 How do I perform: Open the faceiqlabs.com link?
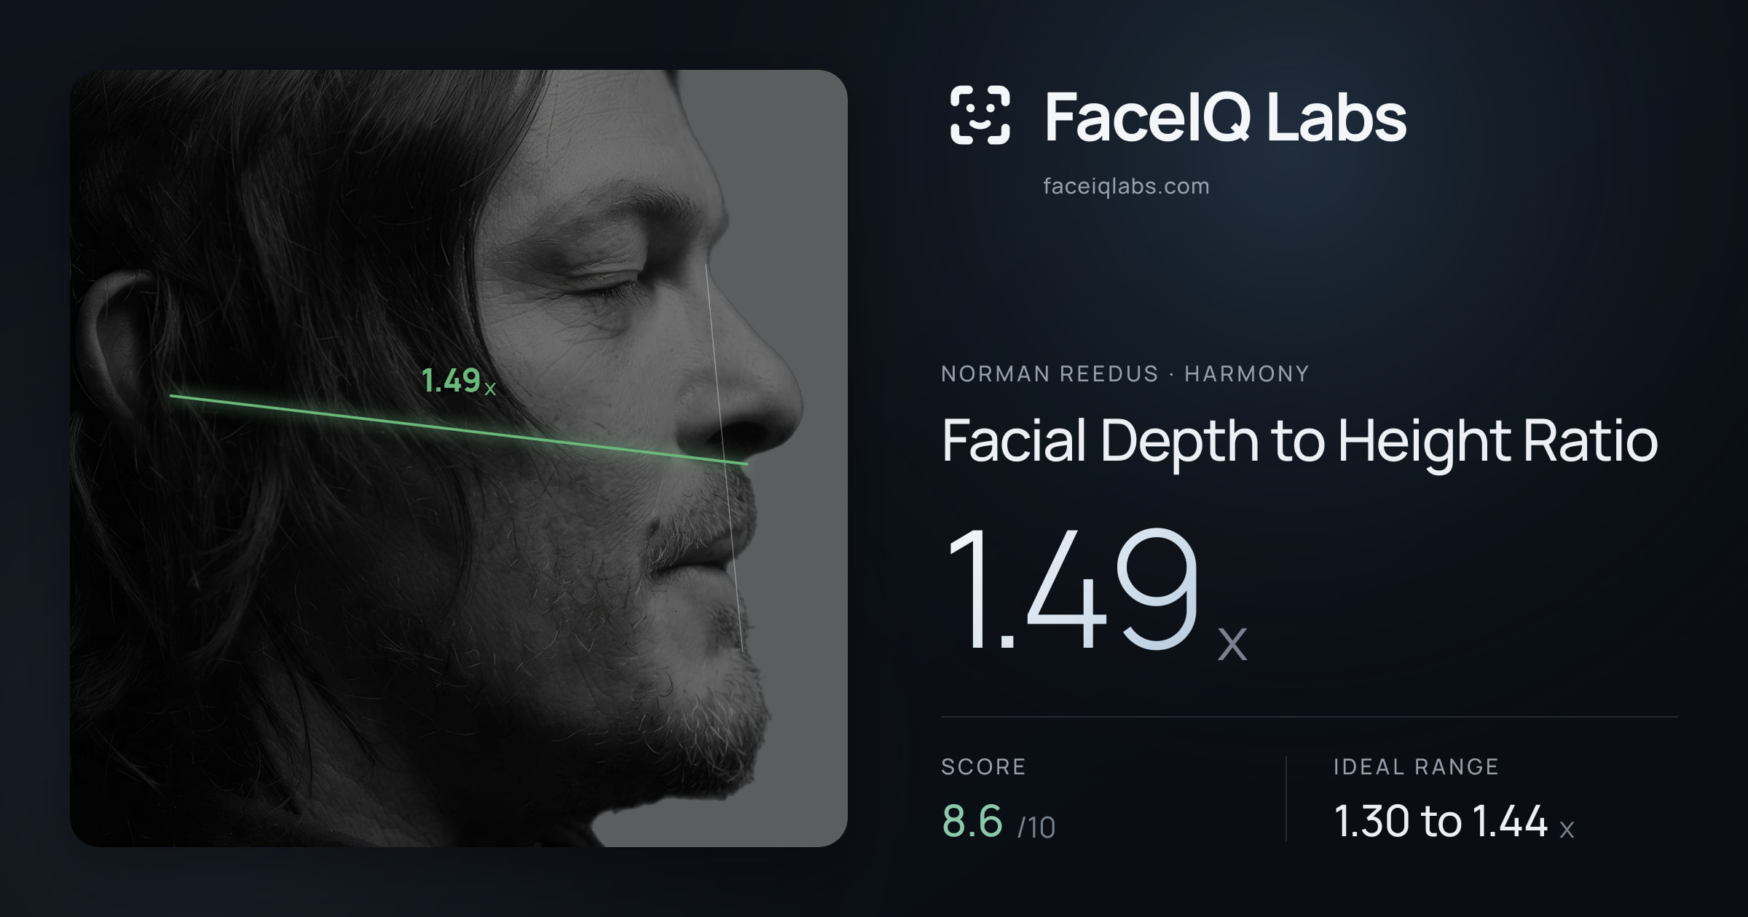[x=1126, y=186]
